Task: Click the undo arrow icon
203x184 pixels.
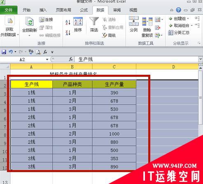Action: (x=11, y=52)
